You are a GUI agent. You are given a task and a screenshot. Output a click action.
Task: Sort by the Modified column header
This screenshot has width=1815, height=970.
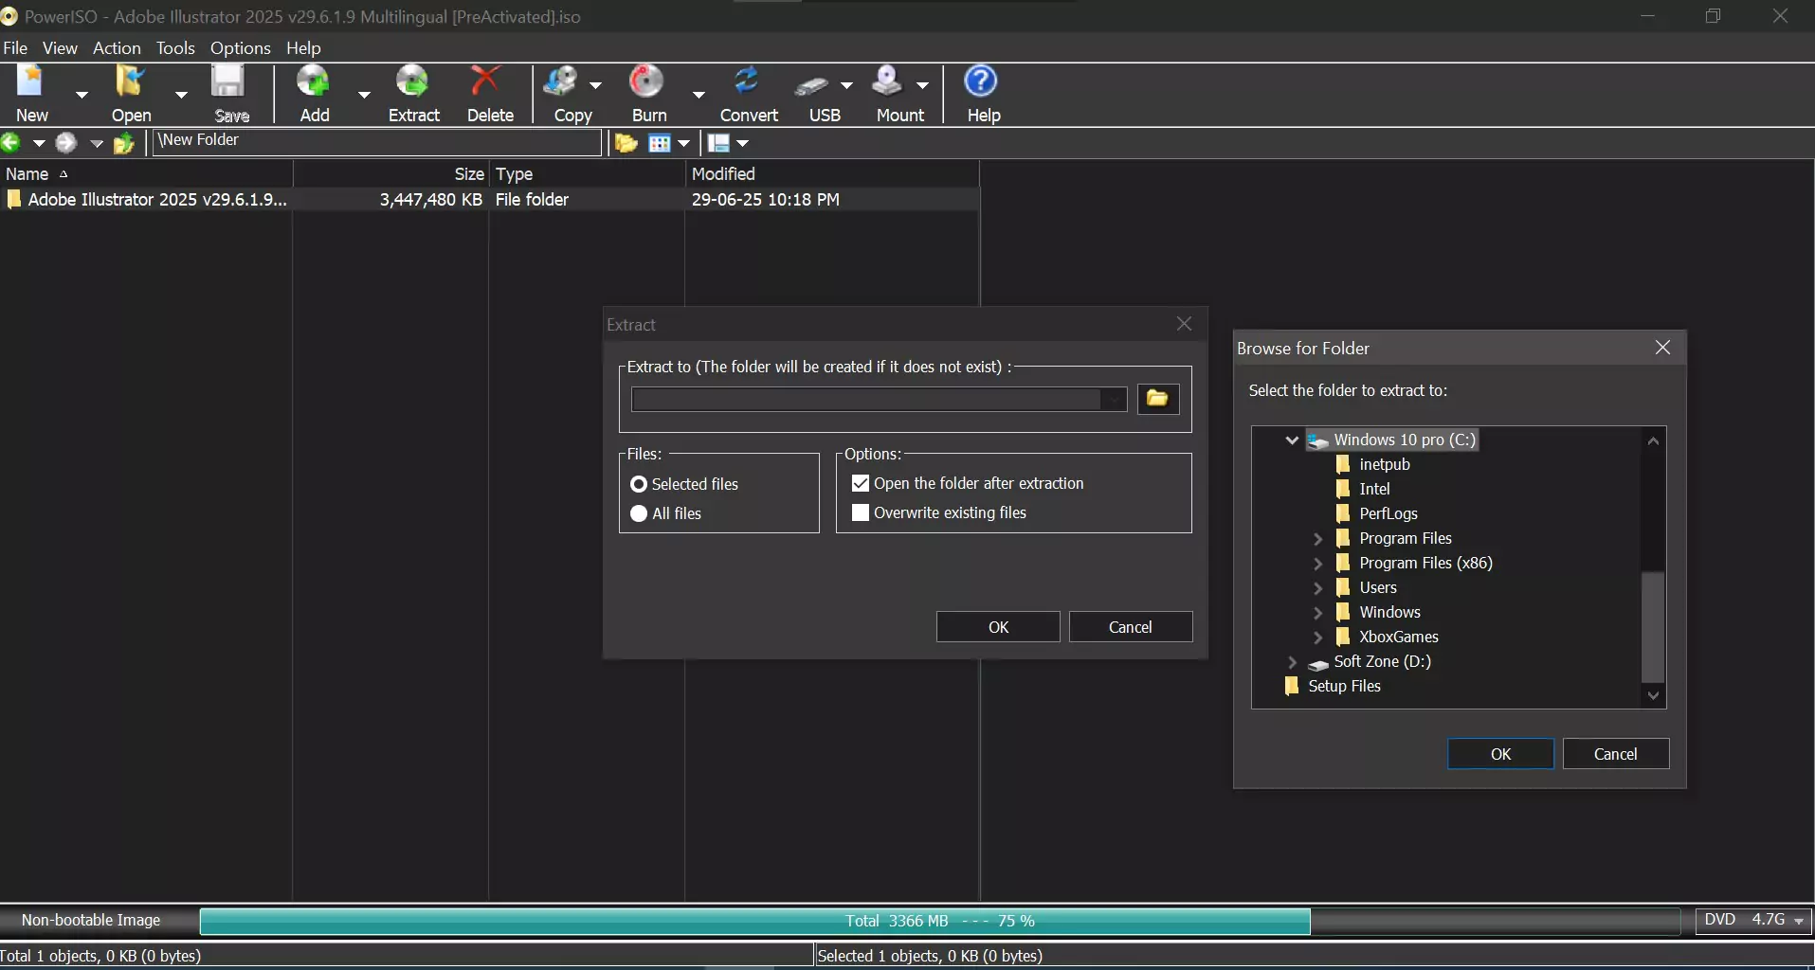[831, 174]
